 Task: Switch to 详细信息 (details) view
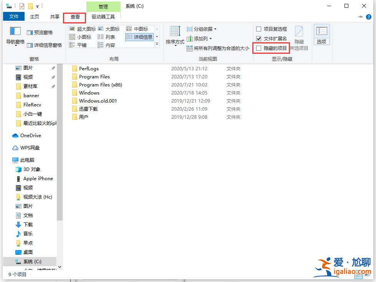(139, 36)
